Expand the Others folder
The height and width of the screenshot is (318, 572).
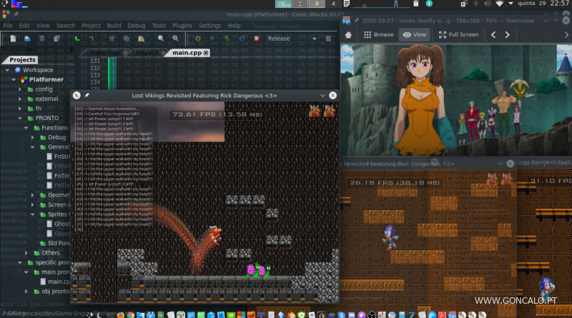pos(26,253)
